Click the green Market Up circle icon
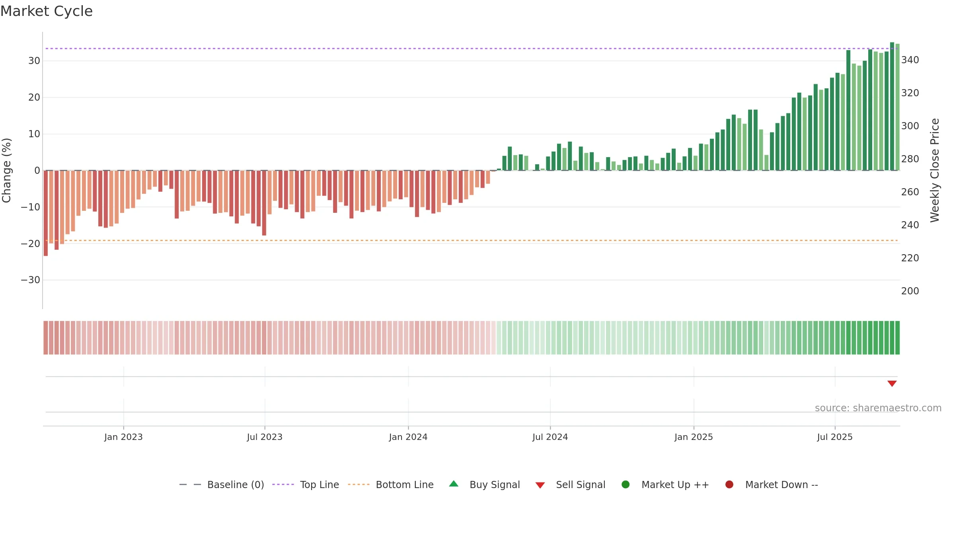The height and width of the screenshot is (537, 955). coord(626,484)
